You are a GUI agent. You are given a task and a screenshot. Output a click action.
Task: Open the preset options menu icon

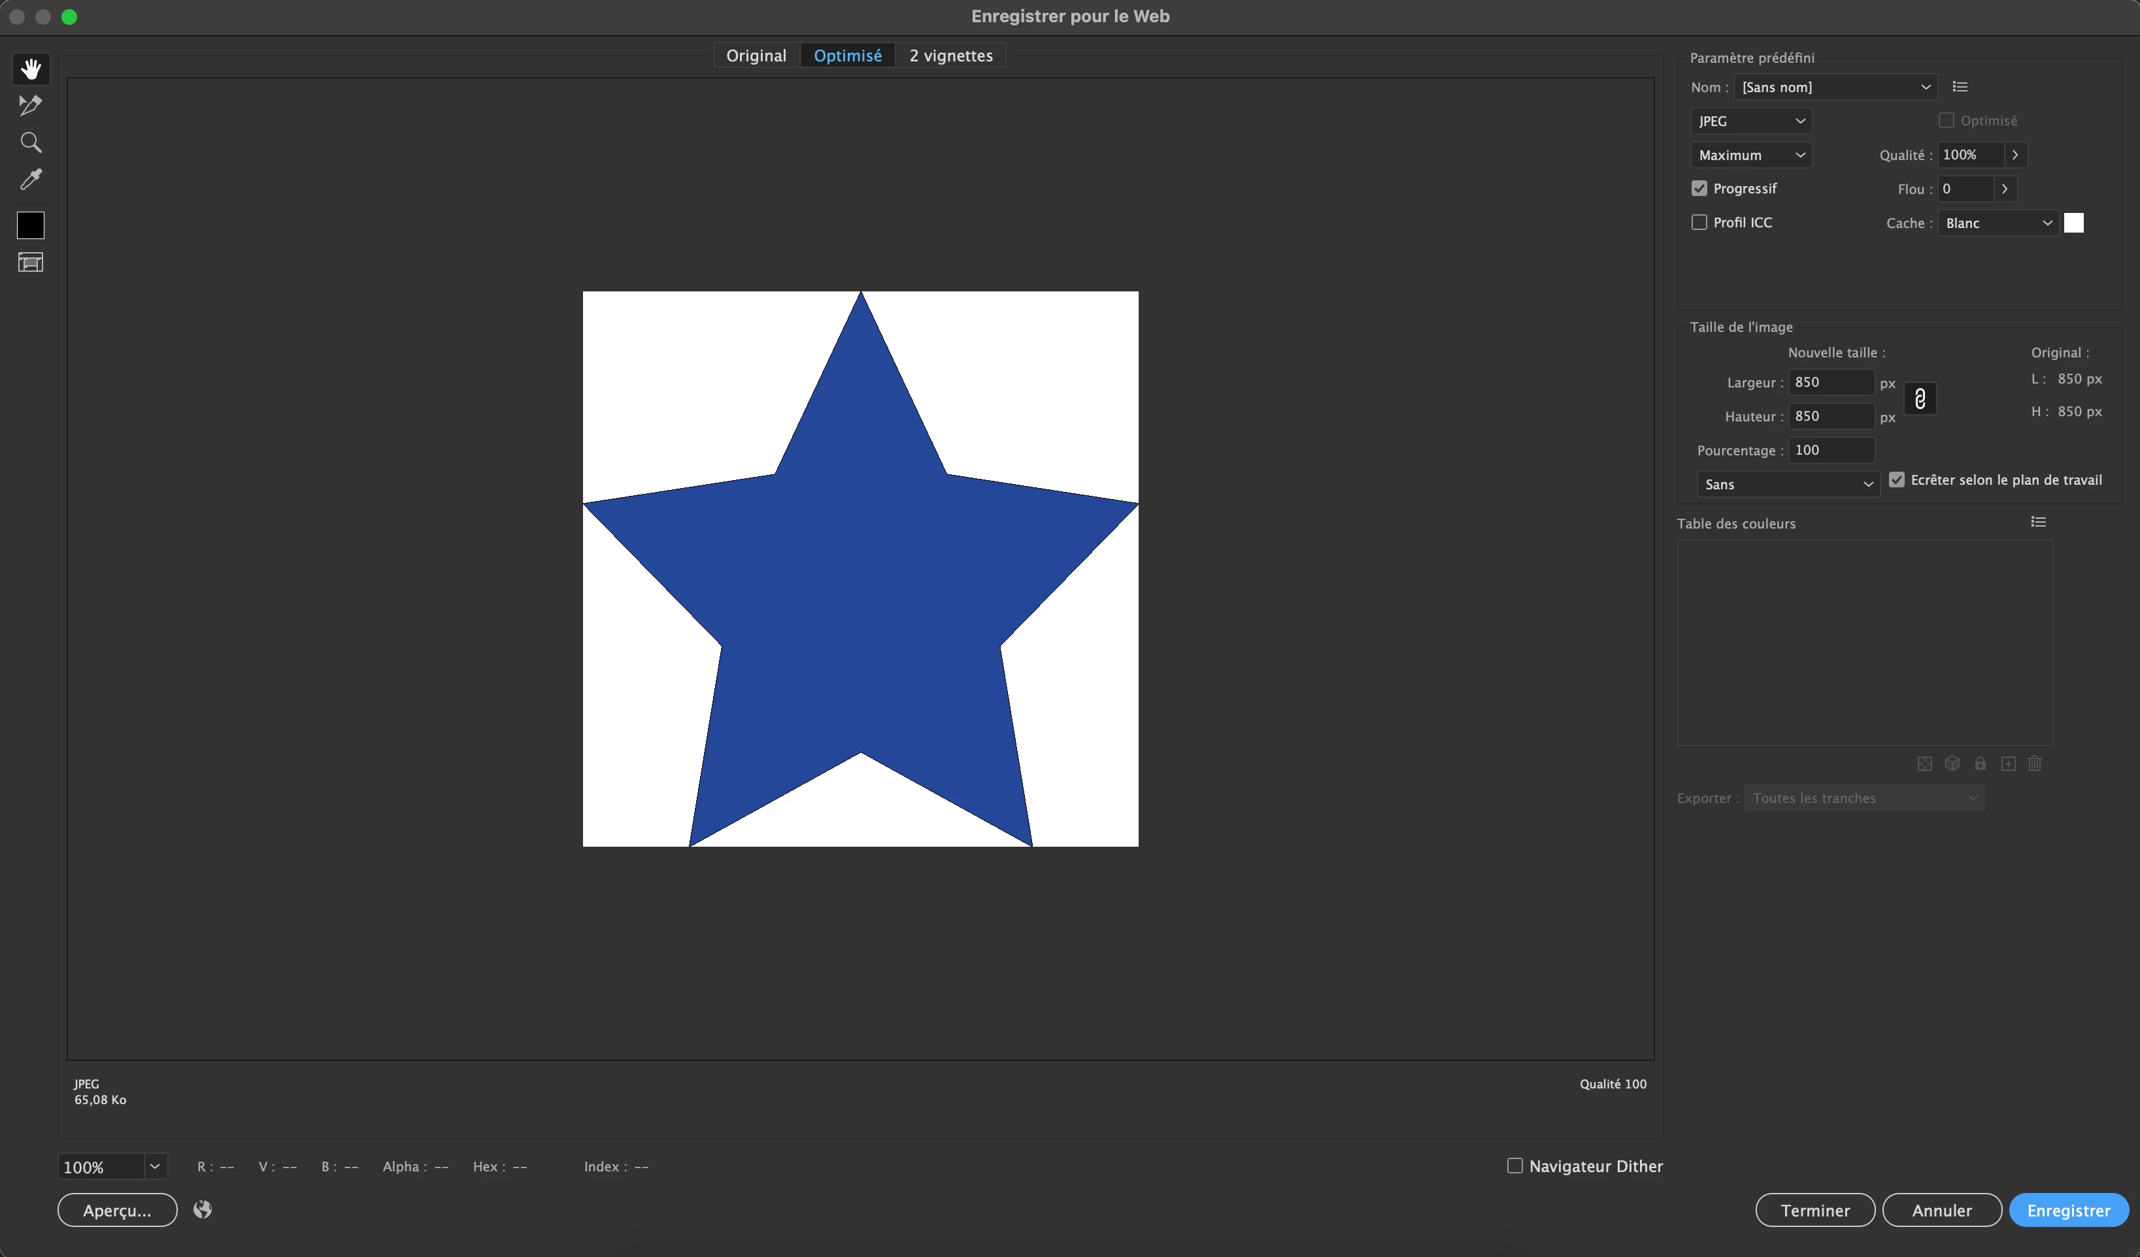coord(1960,87)
